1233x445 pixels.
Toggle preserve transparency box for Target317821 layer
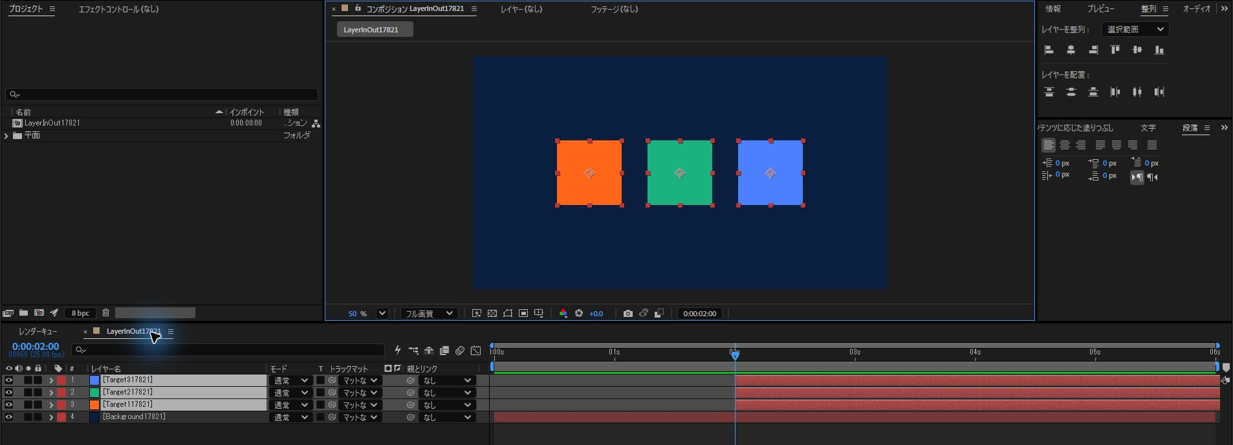[x=320, y=380]
